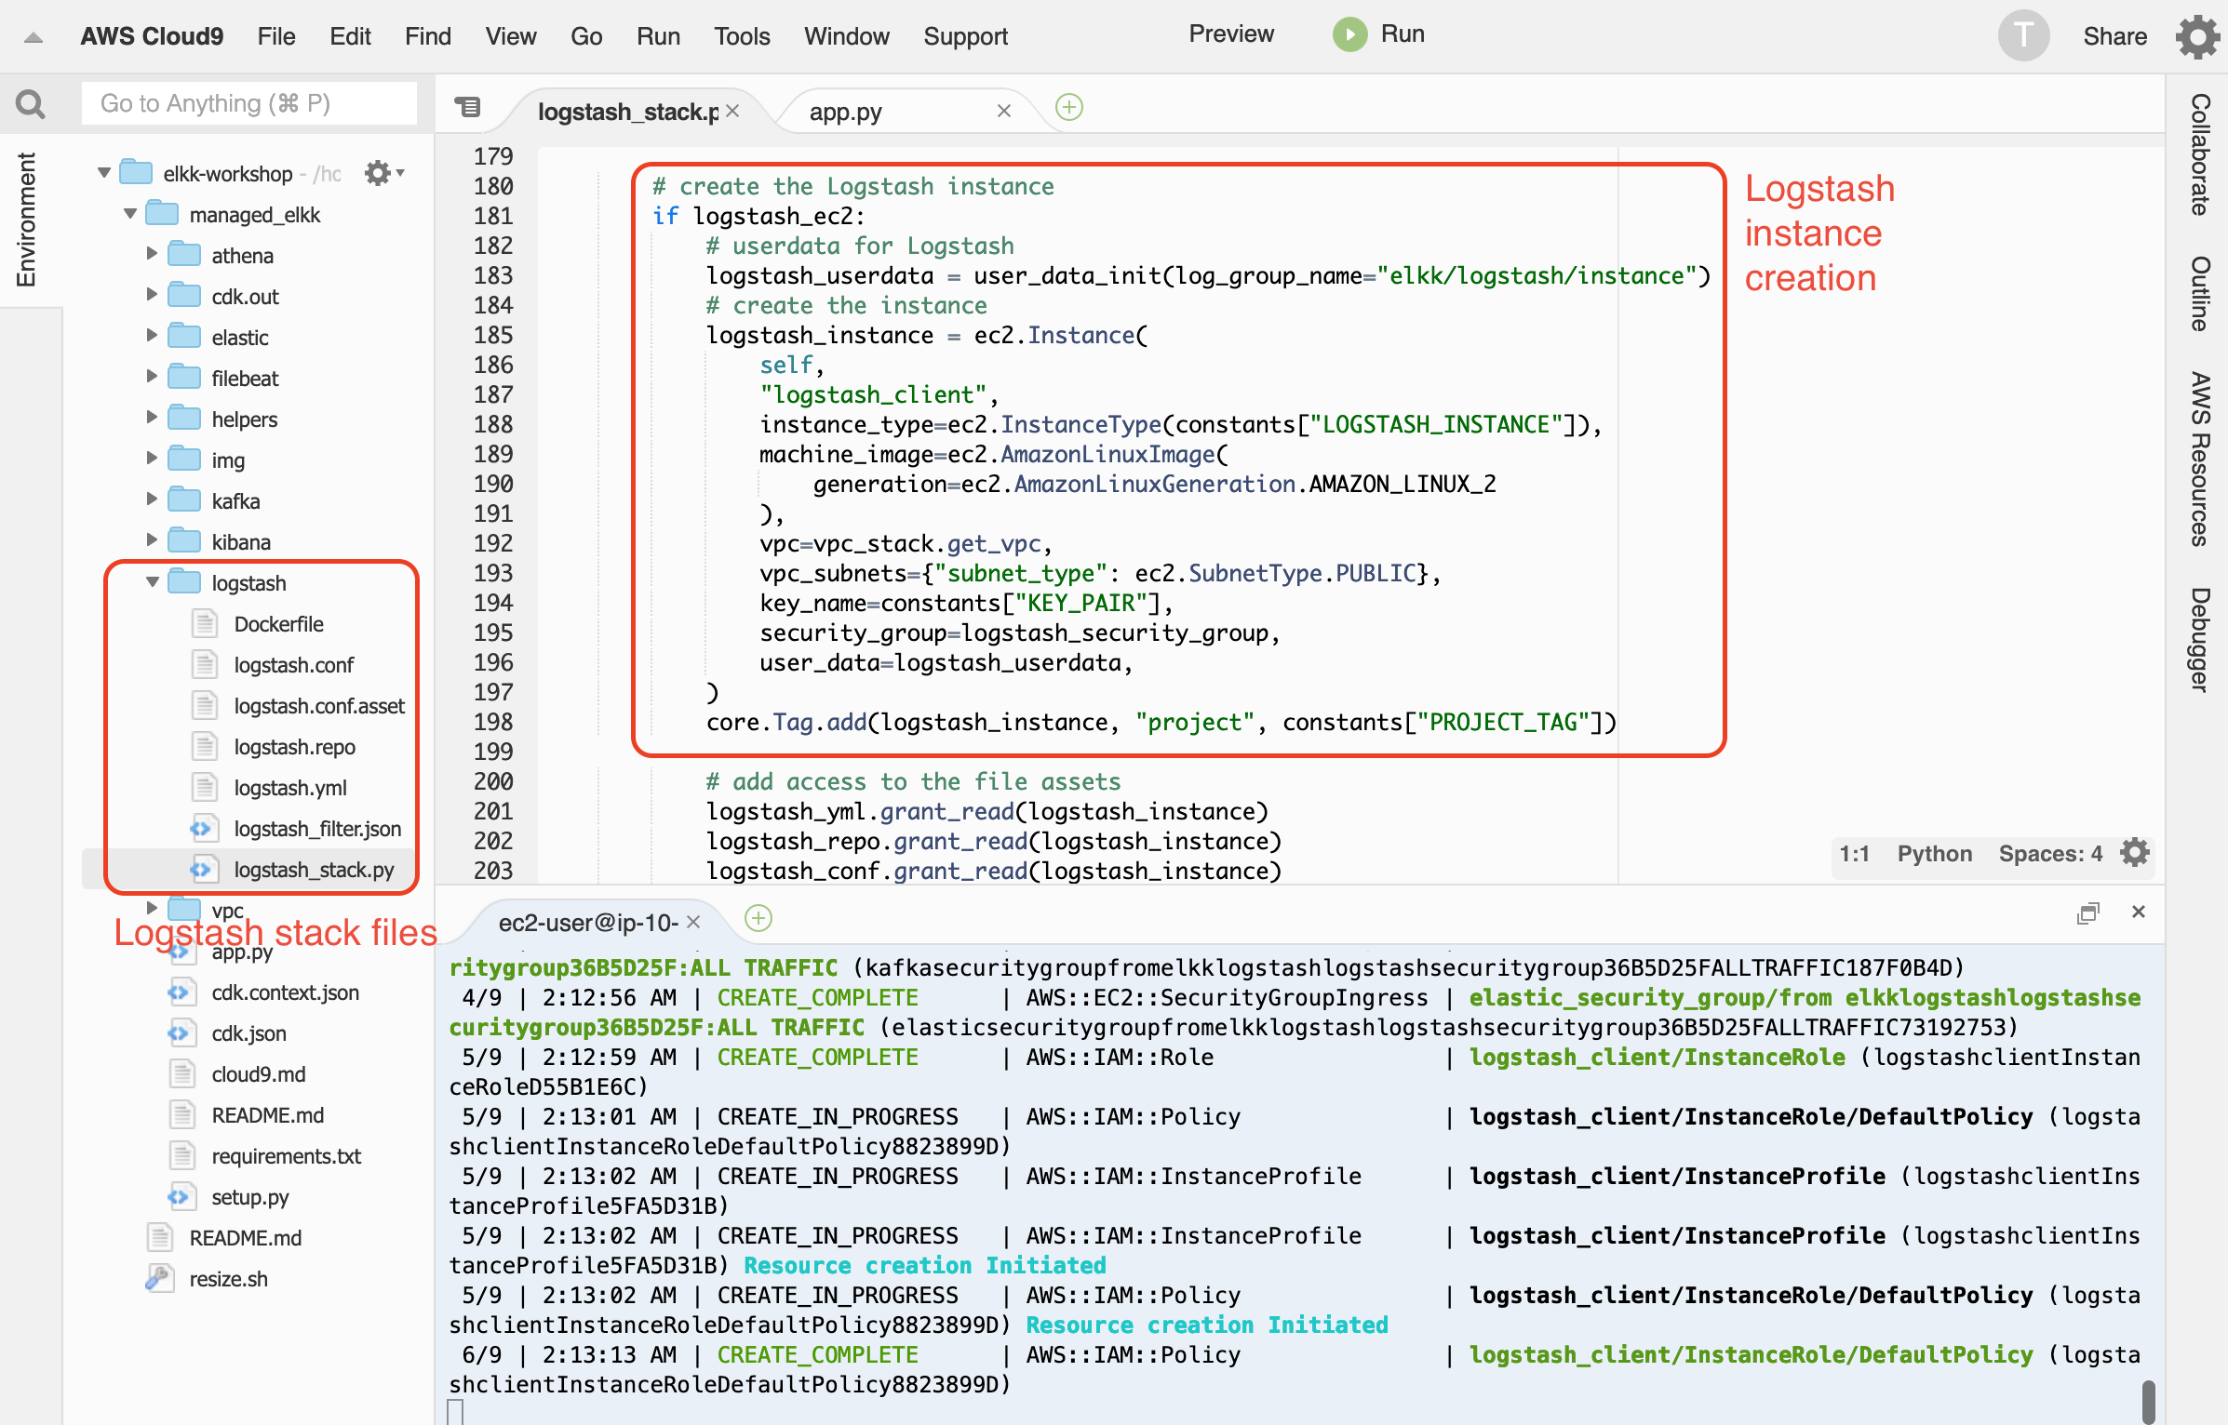Click the logstash_stack.py file icon
Screen dimensions: 2228x1425
coord(204,869)
